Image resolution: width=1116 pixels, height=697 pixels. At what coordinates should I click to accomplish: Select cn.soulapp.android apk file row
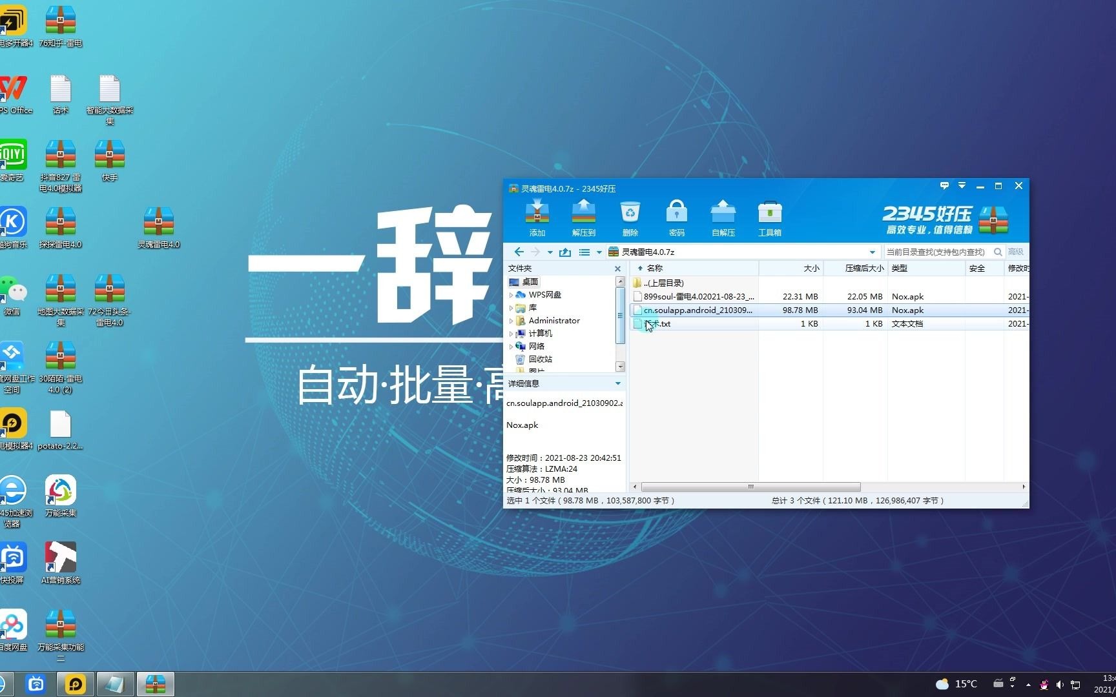point(829,310)
